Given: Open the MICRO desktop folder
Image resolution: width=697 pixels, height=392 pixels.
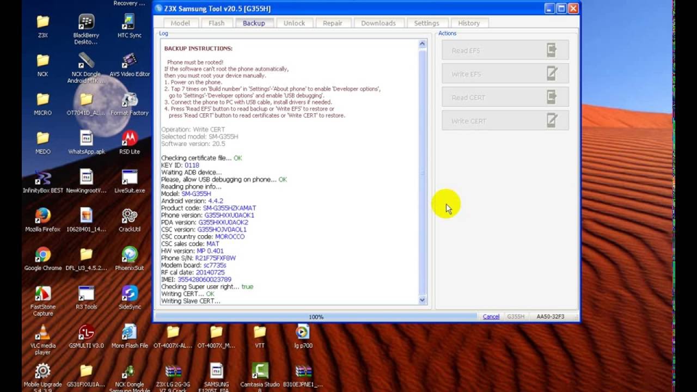Looking at the screenshot, I should pyautogui.click(x=42, y=103).
